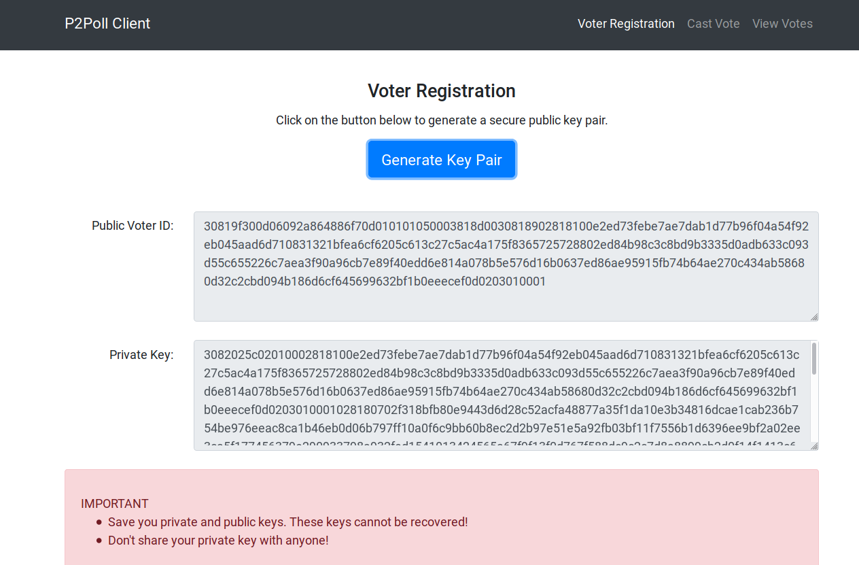Click the Public Voter ID label

click(x=133, y=226)
